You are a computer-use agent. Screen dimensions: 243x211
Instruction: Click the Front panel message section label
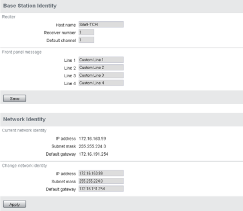pyautogui.click(x=22, y=52)
